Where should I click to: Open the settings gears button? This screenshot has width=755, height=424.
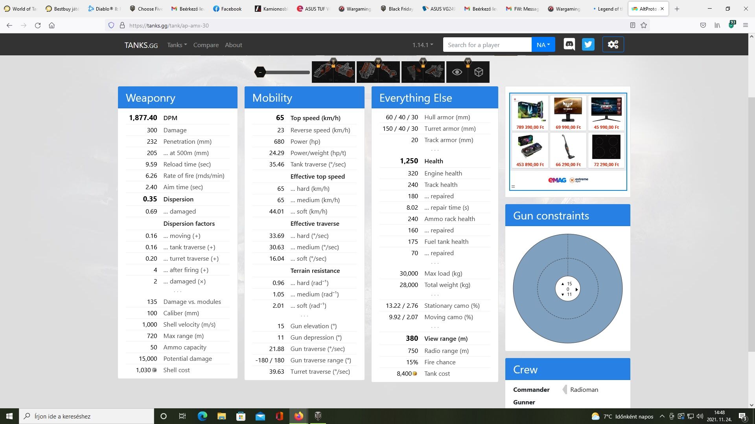coord(613,44)
